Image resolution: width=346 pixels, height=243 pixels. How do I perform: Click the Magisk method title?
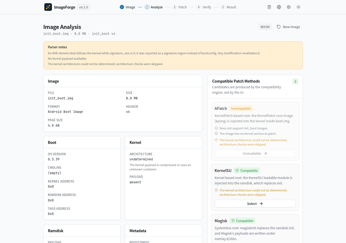point(221,221)
